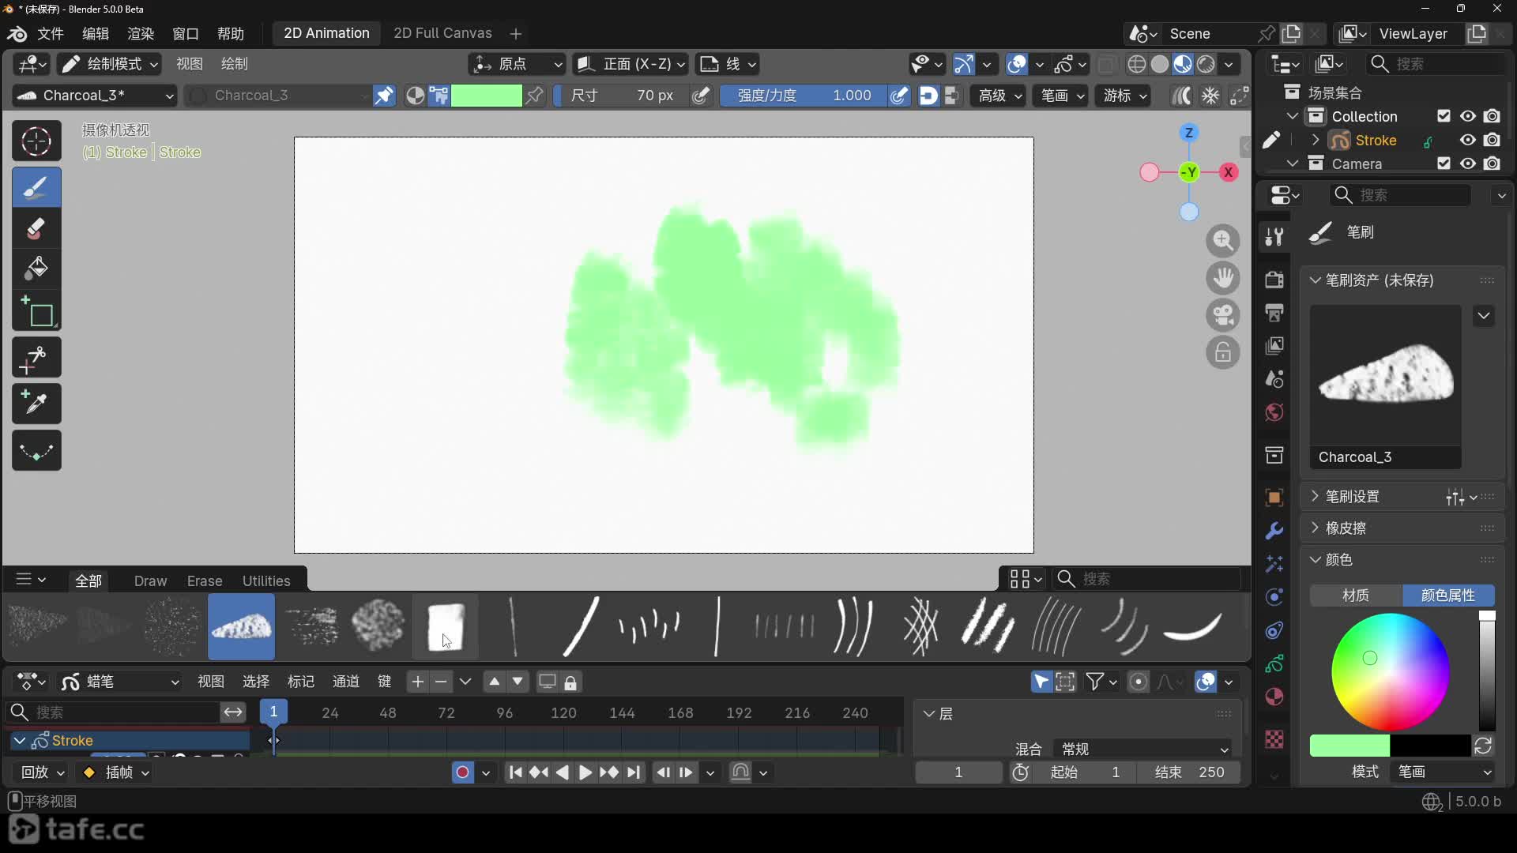The height and width of the screenshot is (853, 1517).
Task: Click the green primary color swatch
Action: pos(1349,746)
